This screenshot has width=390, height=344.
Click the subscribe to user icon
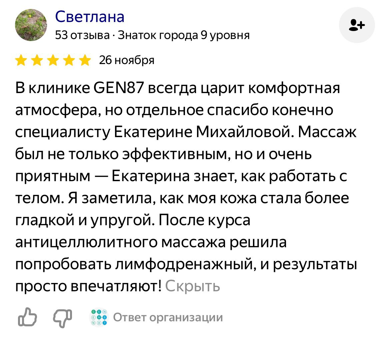pos(357,25)
